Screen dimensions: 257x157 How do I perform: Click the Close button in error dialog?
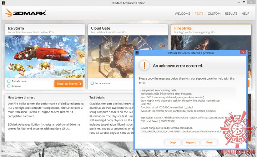pyautogui.click(x=209, y=142)
